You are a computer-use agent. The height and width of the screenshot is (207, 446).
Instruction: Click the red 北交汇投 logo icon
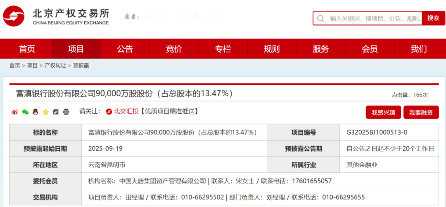pyautogui.click(x=109, y=112)
